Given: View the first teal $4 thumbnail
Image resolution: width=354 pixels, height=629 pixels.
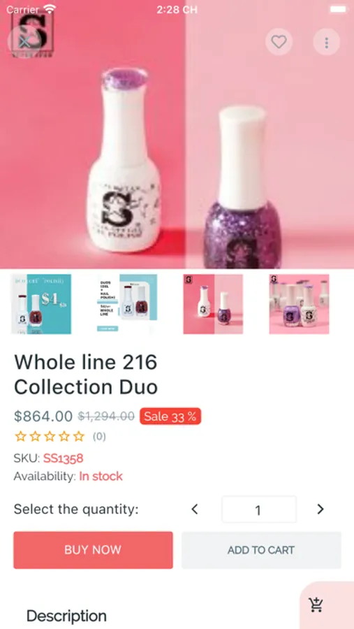Looking at the screenshot, I should pos(41,304).
